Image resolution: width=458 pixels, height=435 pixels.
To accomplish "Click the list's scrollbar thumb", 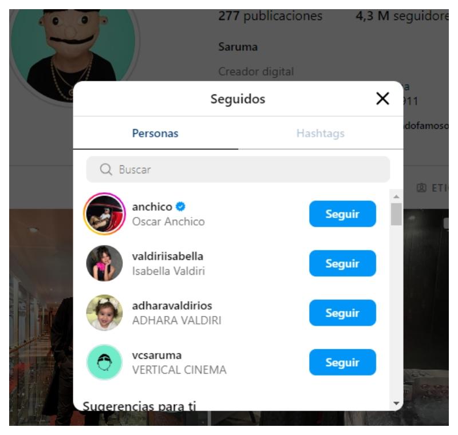I will coord(396,214).
